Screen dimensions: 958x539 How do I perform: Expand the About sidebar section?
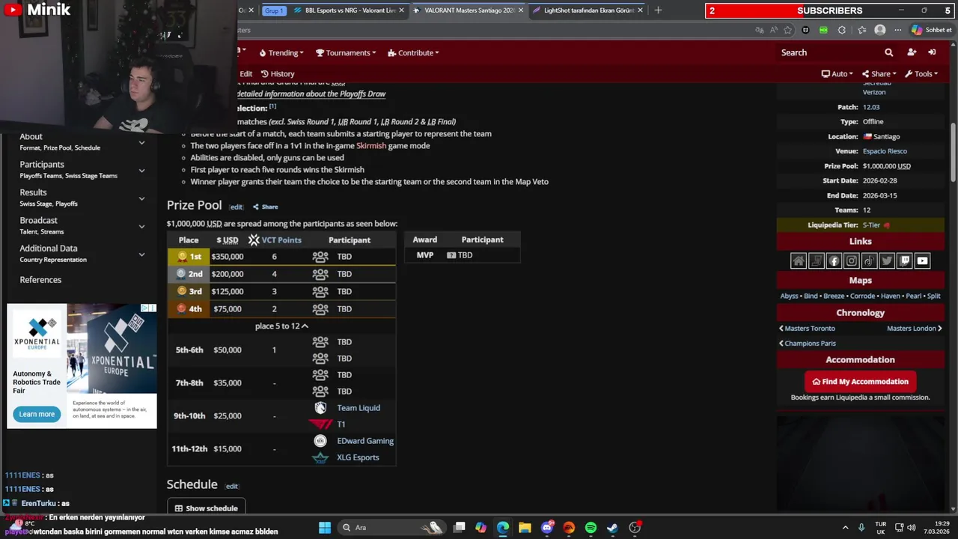(141, 142)
